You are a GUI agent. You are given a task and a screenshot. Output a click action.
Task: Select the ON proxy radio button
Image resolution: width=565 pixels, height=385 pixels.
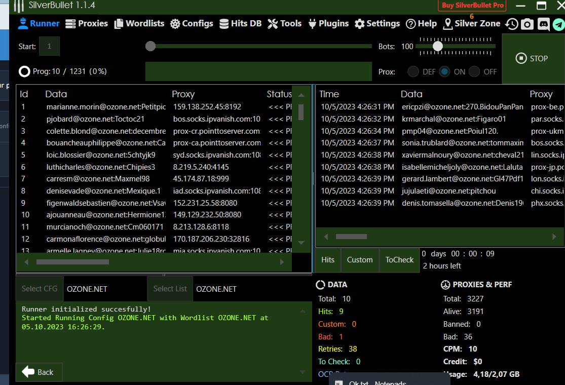[x=444, y=71]
